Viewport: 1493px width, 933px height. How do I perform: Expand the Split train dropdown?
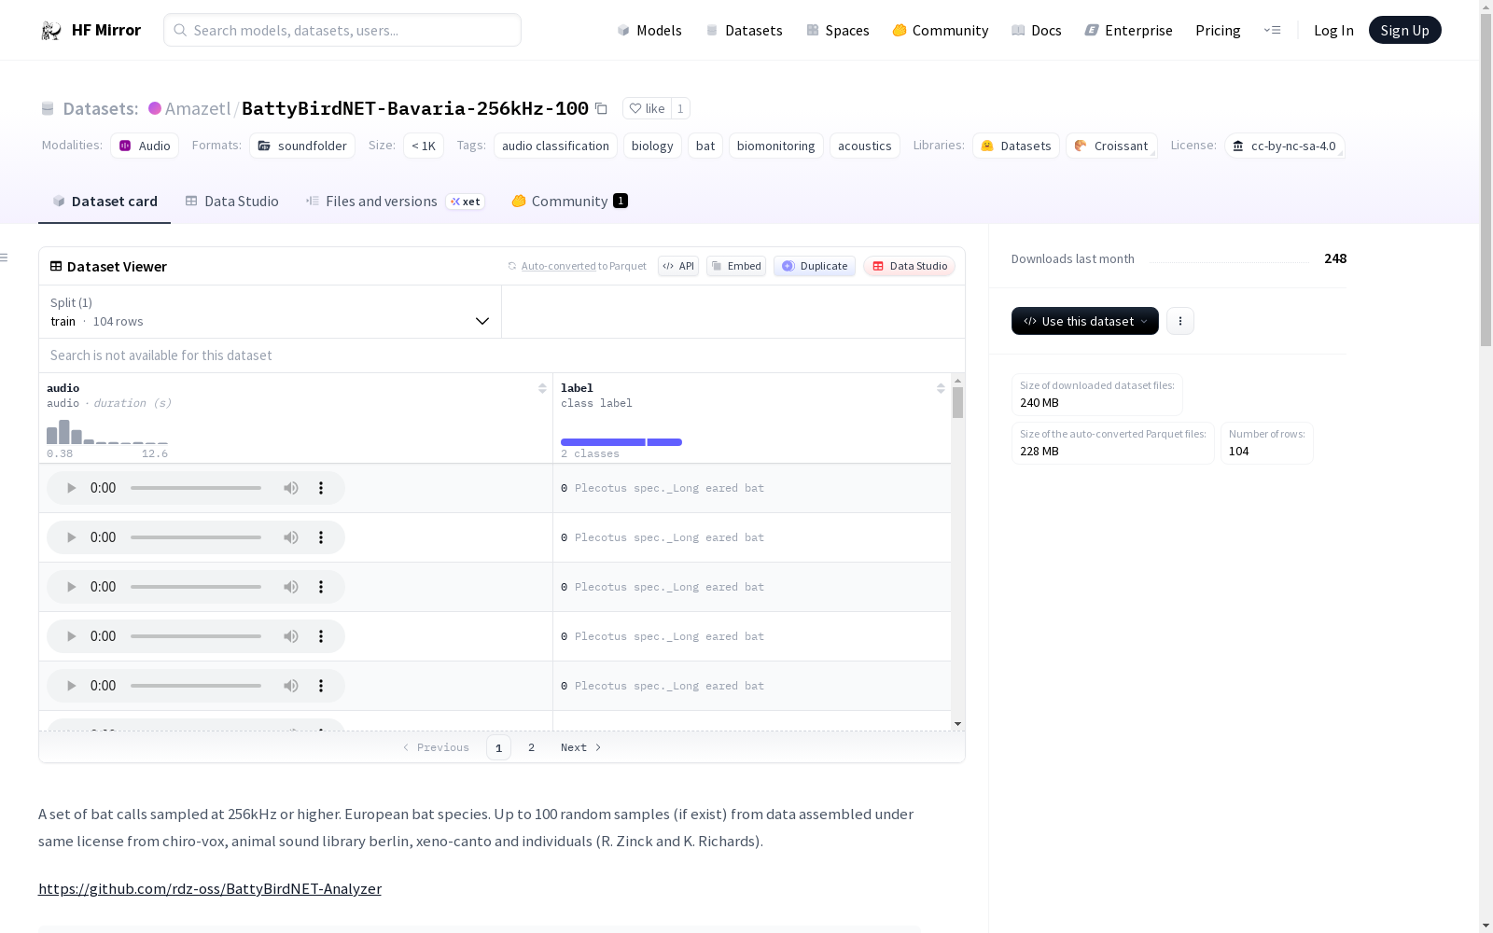coord(270,312)
